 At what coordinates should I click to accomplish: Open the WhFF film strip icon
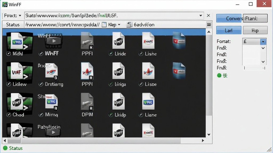point(54,41)
